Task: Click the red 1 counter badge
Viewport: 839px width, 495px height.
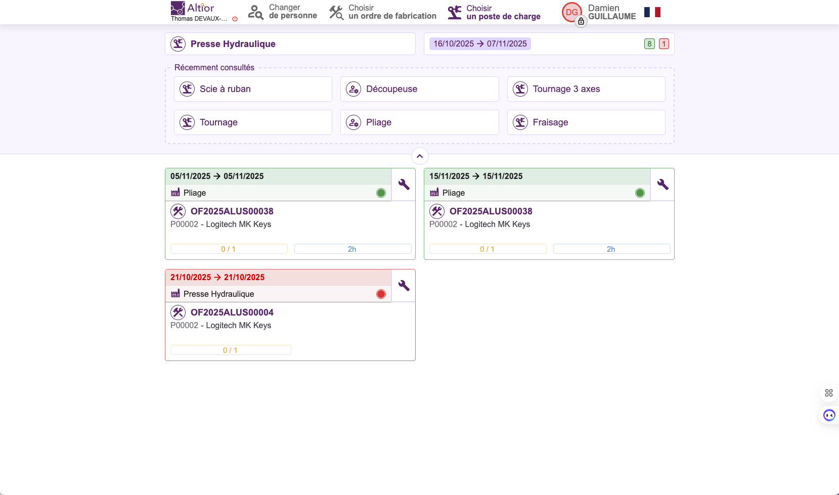Action: pyautogui.click(x=664, y=44)
